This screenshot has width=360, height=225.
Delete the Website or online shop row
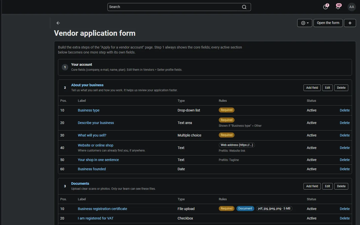coord(345,148)
